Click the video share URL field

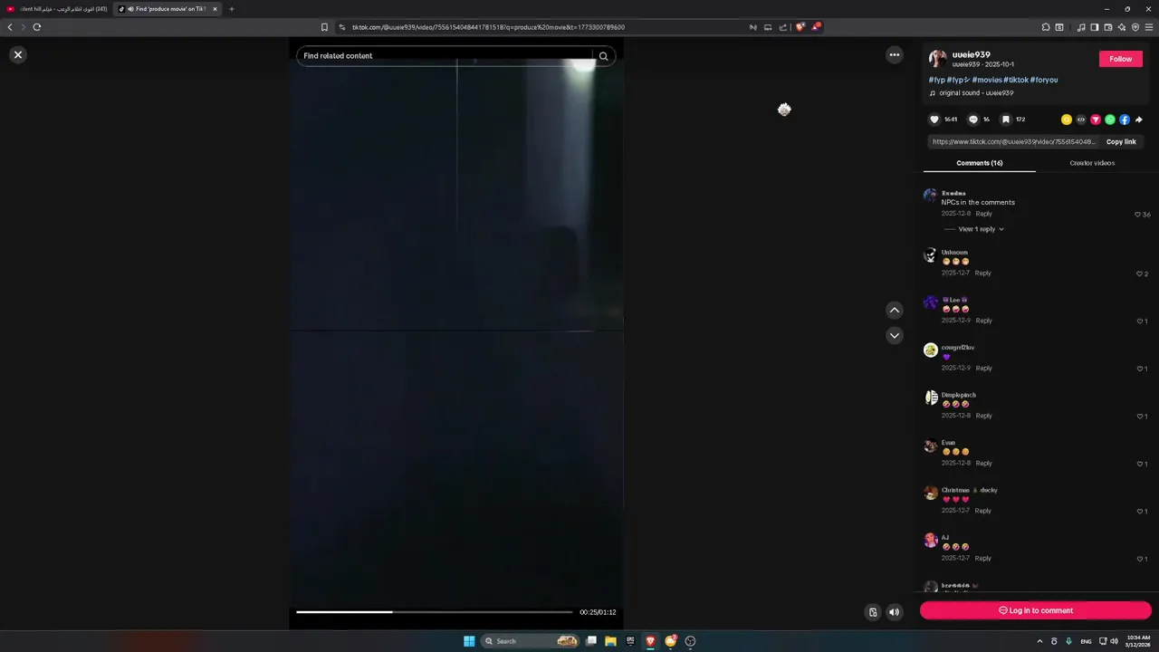point(1013,141)
